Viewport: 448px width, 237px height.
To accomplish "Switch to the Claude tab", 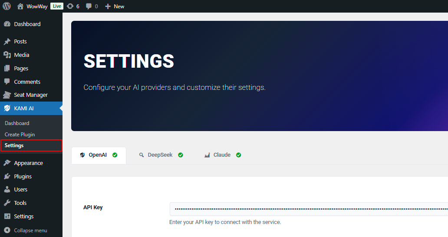I will (x=223, y=155).
